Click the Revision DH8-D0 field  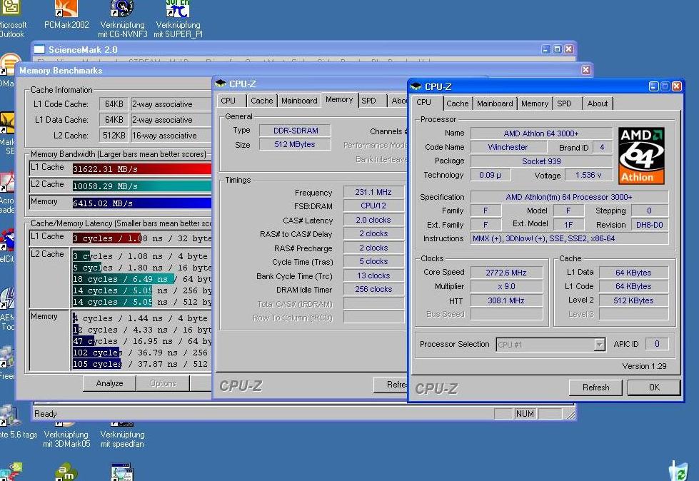click(650, 225)
